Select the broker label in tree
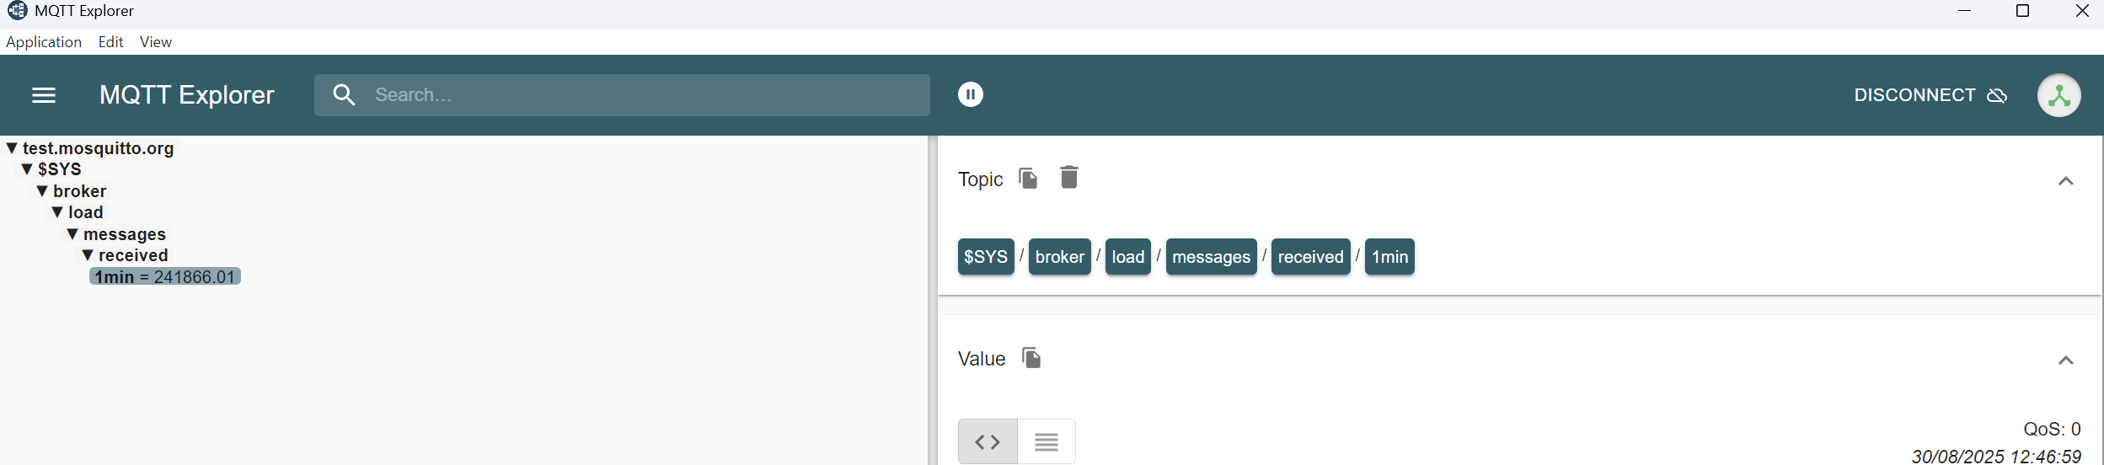This screenshot has height=465, width=2104. pos(80,191)
